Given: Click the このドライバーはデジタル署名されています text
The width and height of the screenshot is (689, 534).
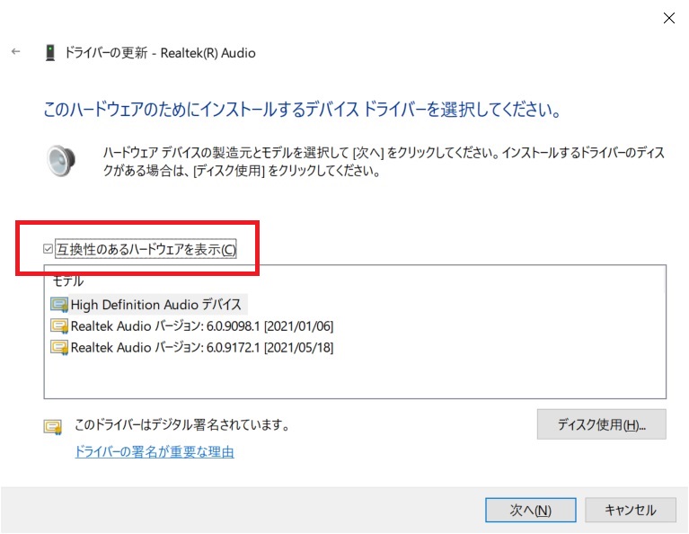Looking at the screenshot, I should (x=182, y=424).
